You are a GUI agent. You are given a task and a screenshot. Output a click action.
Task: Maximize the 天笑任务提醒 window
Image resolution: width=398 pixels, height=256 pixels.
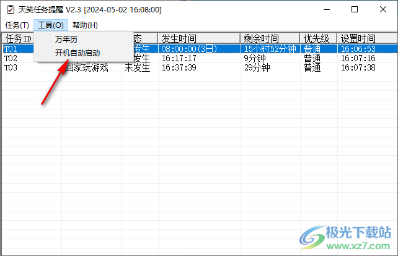(x=354, y=10)
